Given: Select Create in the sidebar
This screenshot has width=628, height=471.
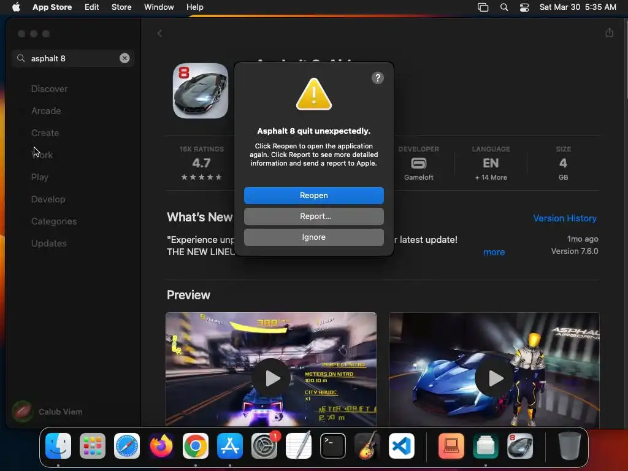Looking at the screenshot, I should click(45, 133).
